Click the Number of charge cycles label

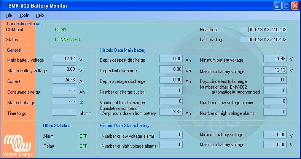click(x=122, y=92)
